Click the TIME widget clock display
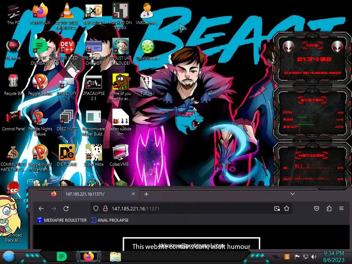 (313, 59)
